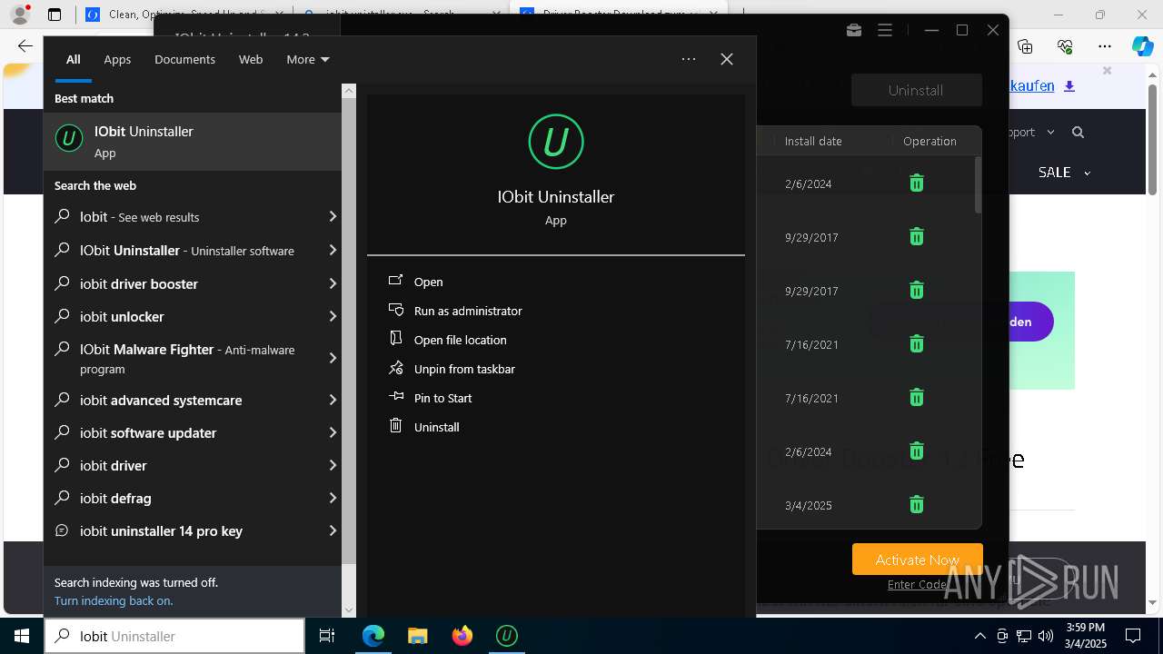Click the Windows Start button
The image size is (1163, 654).
click(x=22, y=636)
